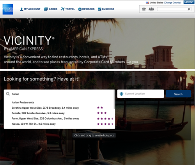
Task: Click the current location target icon
Action: click(x=121, y=94)
